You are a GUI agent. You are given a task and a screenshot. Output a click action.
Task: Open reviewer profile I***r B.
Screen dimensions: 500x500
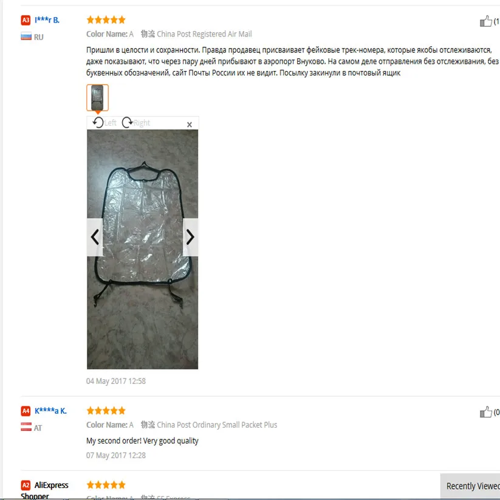pos(47,20)
